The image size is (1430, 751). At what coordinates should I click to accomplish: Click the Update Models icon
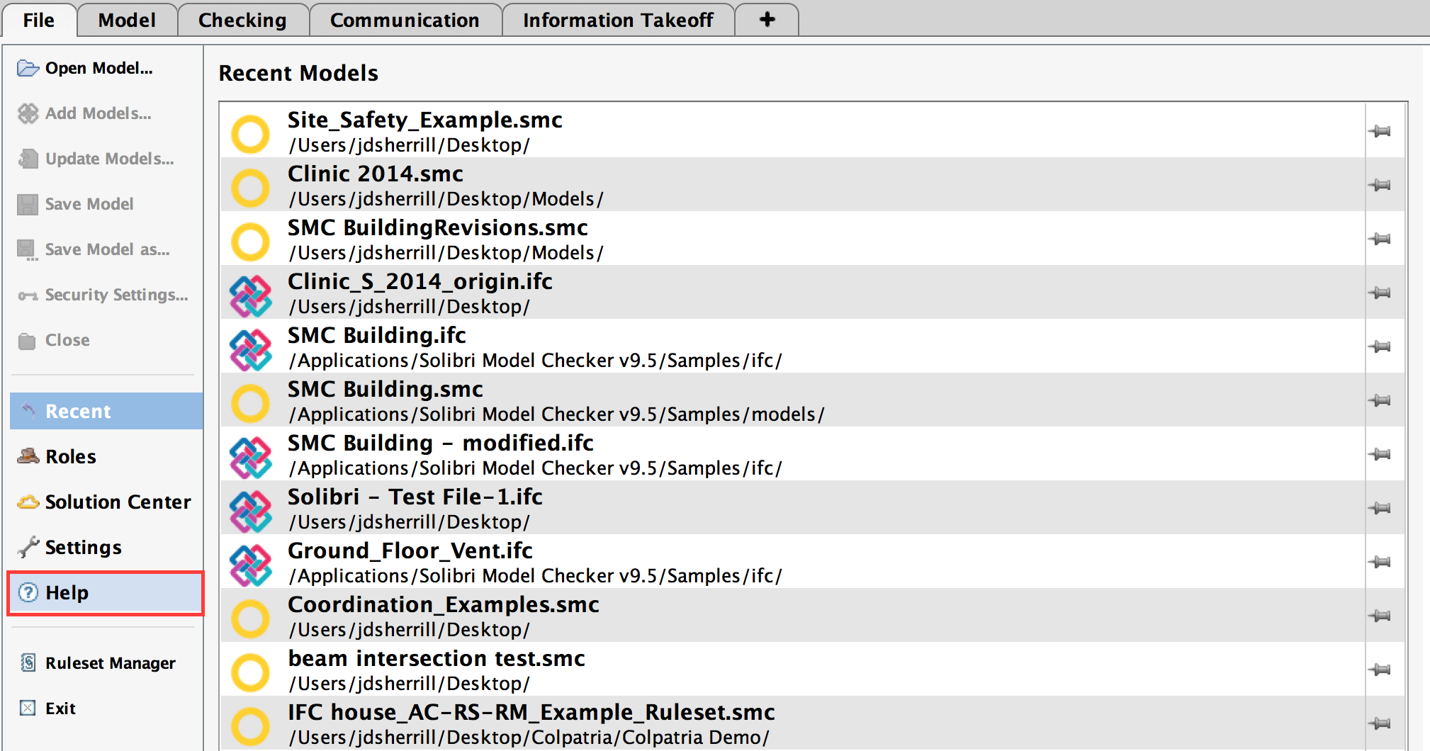pos(28,159)
